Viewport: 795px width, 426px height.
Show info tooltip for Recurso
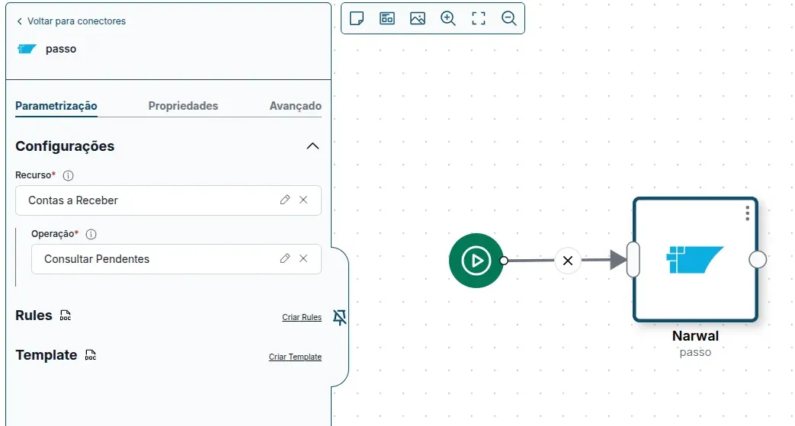tap(68, 175)
